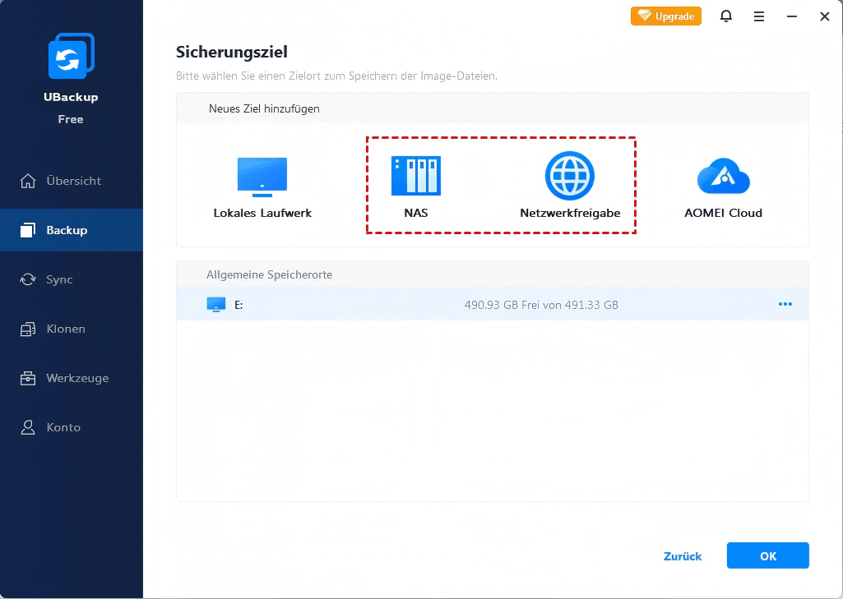
Task: Minimize the UBackup window
Action: tap(792, 16)
